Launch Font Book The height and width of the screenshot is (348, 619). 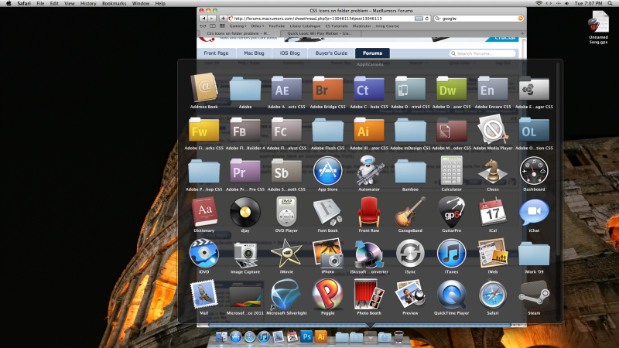[x=327, y=212]
